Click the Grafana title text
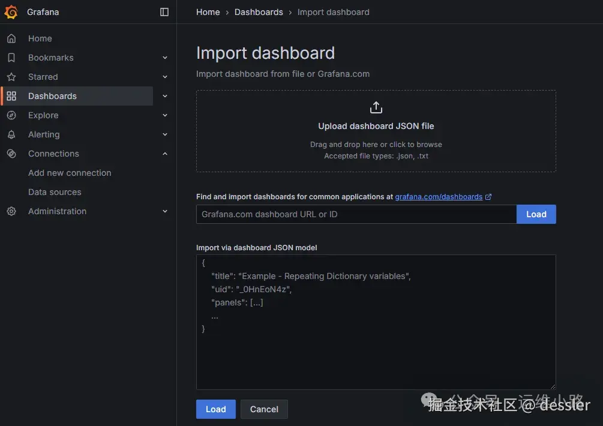 43,13
